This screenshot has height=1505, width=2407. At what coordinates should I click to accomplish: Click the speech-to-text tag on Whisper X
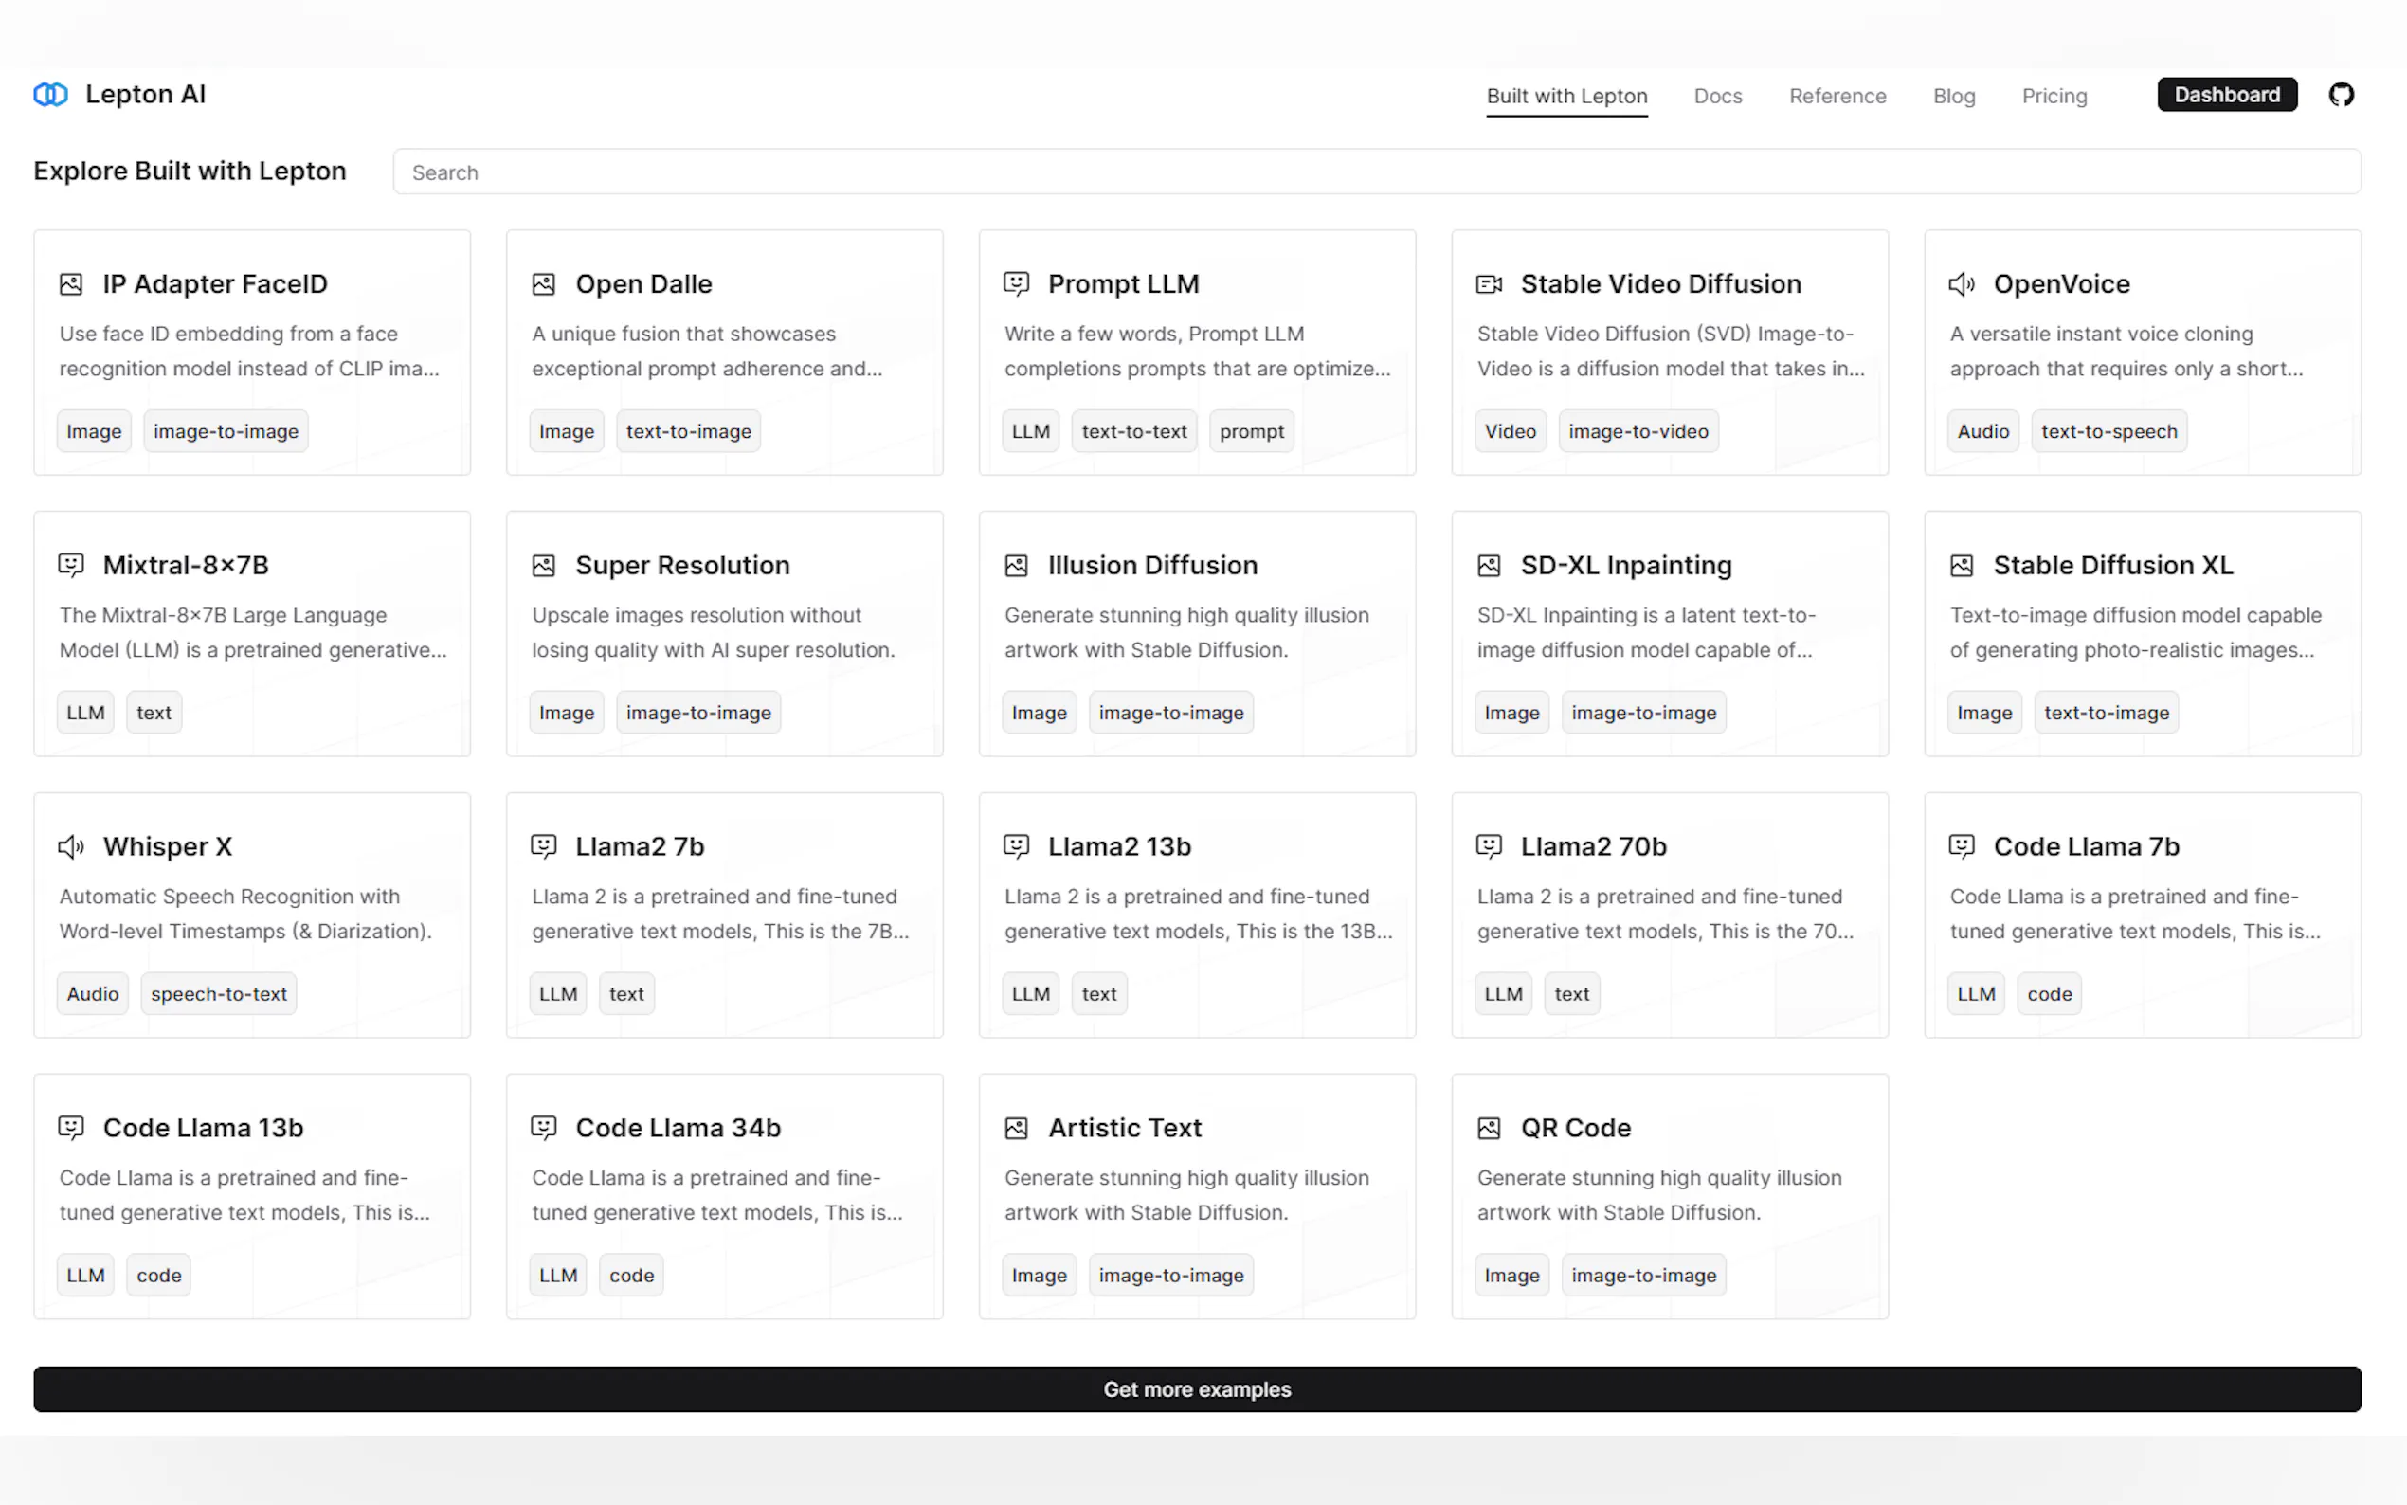tap(218, 993)
